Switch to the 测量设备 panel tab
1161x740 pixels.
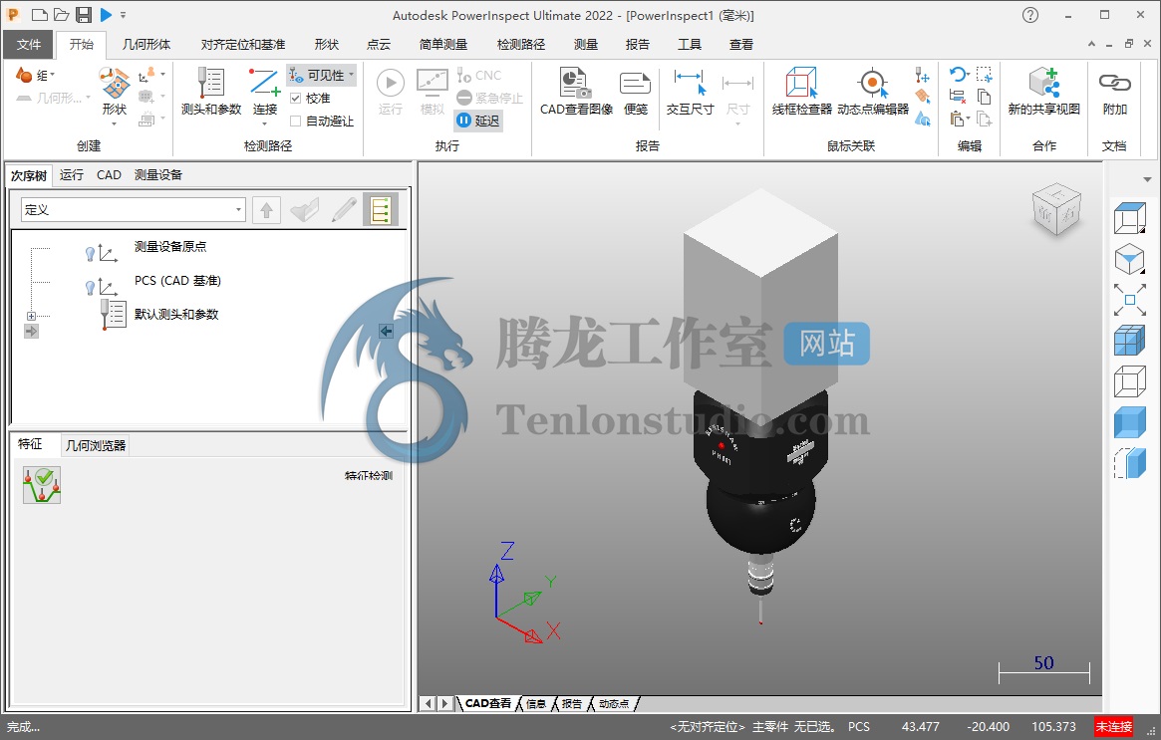(157, 174)
